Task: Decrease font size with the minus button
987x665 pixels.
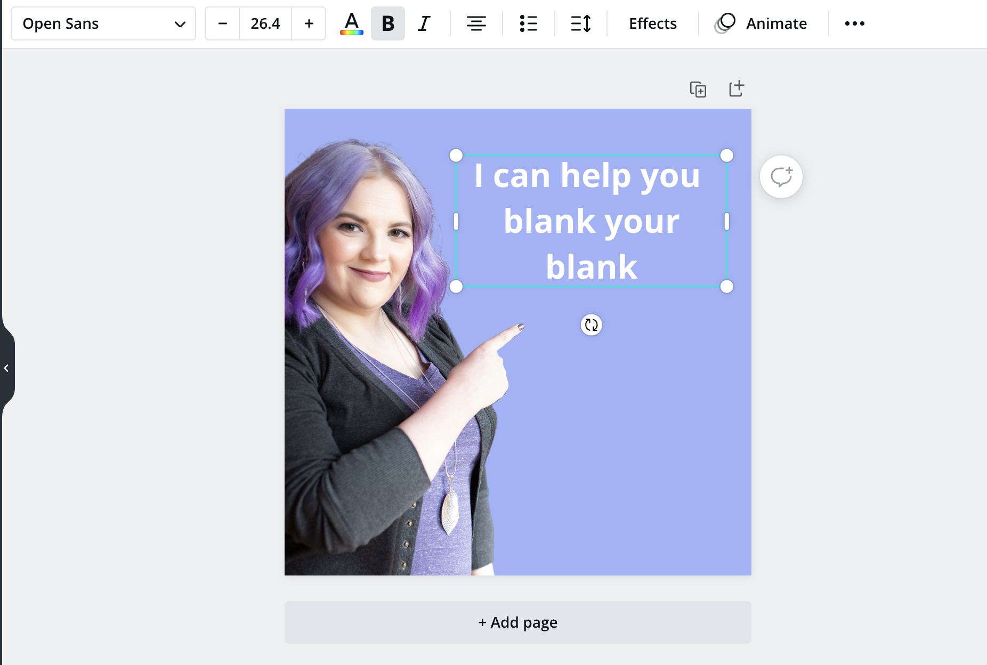Action: pos(223,23)
